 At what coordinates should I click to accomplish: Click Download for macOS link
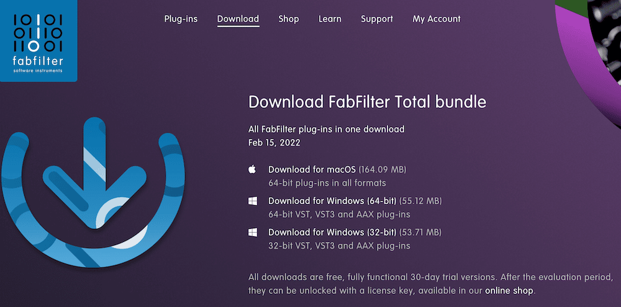coord(312,170)
